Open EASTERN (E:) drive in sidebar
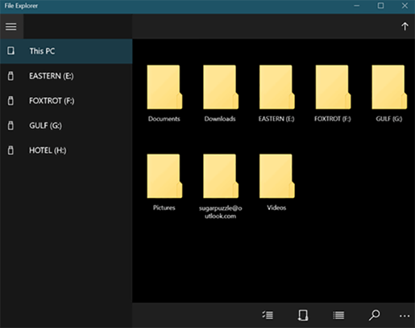 click(52, 76)
